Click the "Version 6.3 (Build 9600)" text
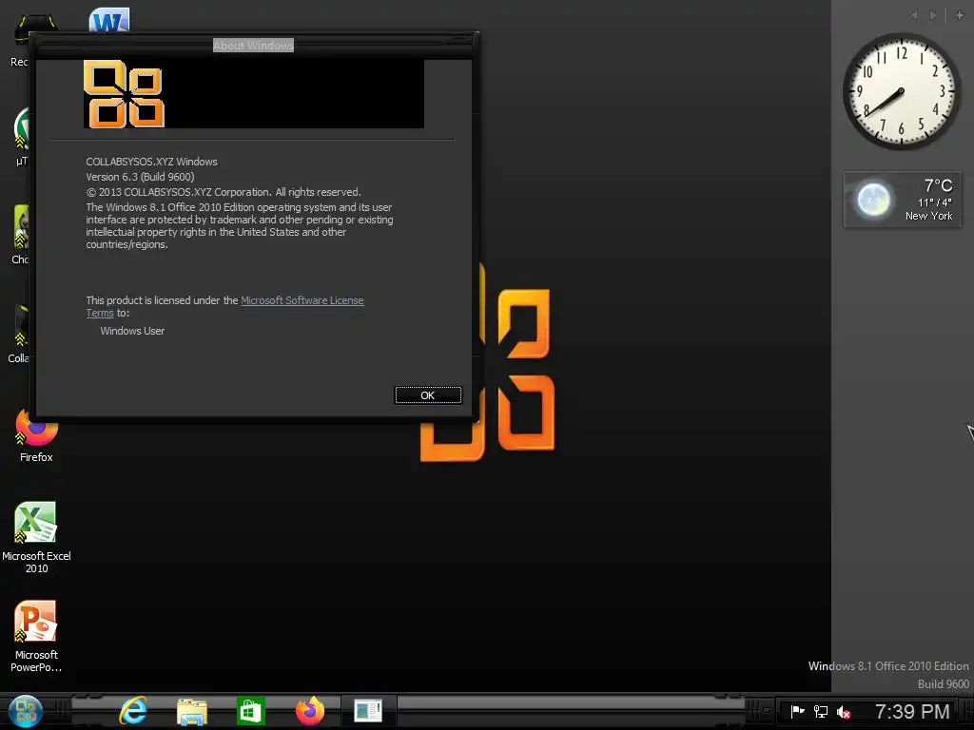The height and width of the screenshot is (730, 974). click(x=140, y=177)
